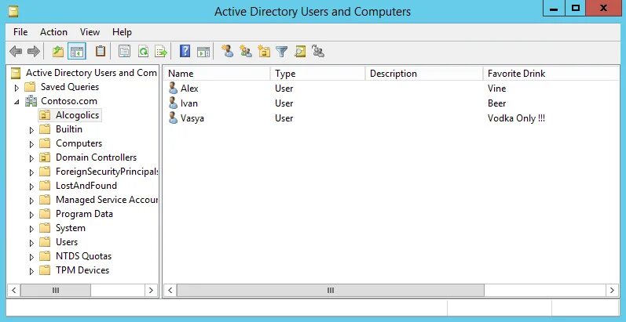Click the tree pane horizontal scrollbar thumb
Screen dimensions: 626x322
[56, 290]
